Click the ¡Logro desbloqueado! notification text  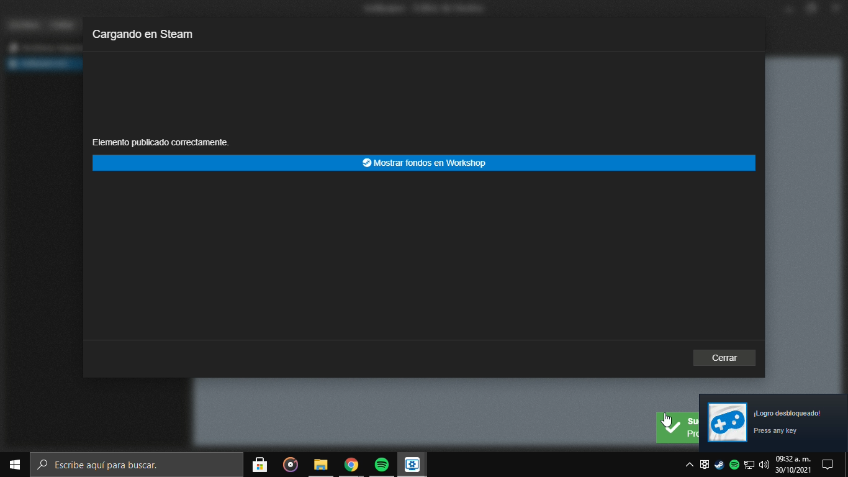pos(787,414)
